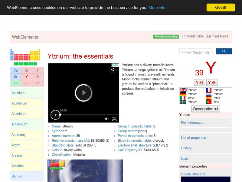Click the UK flag for Yttrium
This screenshot has width=242, height=182.
(x=184, y=90)
